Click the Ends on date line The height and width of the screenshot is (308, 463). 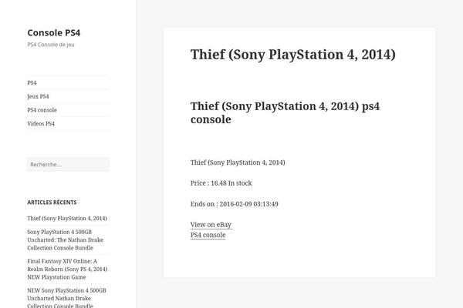tap(235, 204)
